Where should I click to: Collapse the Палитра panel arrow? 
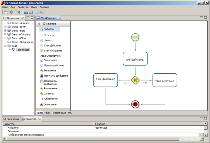39,24
